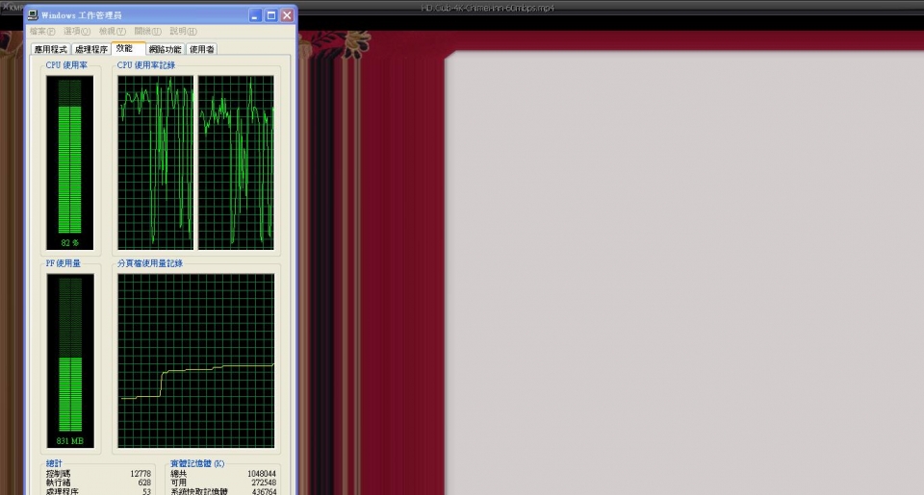Click the KMPlayer logo in the background window
Screen dimensions: 924x495
13,7
